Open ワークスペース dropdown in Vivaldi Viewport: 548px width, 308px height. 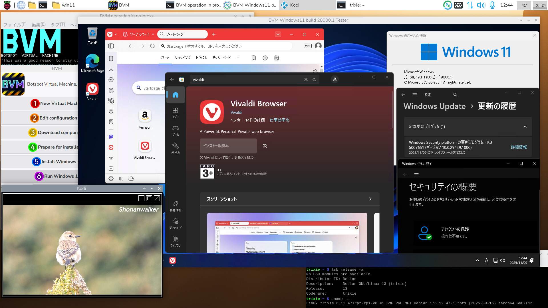[139, 34]
